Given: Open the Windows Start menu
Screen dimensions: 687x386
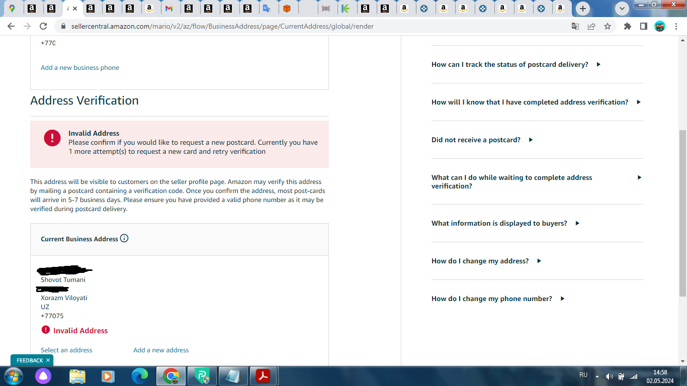Looking at the screenshot, I should tap(13, 376).
